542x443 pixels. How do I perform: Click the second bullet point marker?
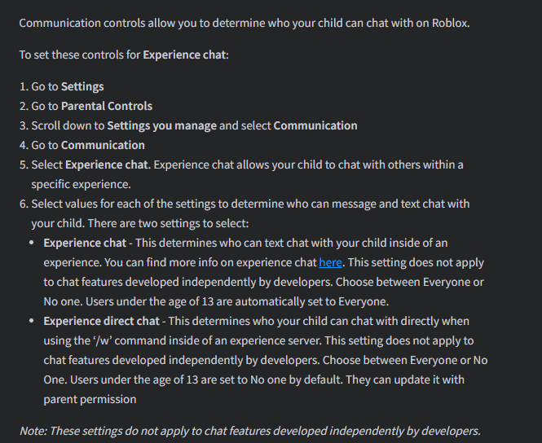[x=32, y=321]
